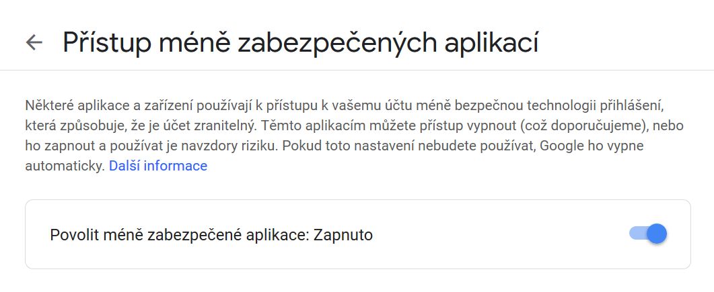
Task: Click the heading "Přístup méně zabezpečených aplikací"
Action: (301, 43)
